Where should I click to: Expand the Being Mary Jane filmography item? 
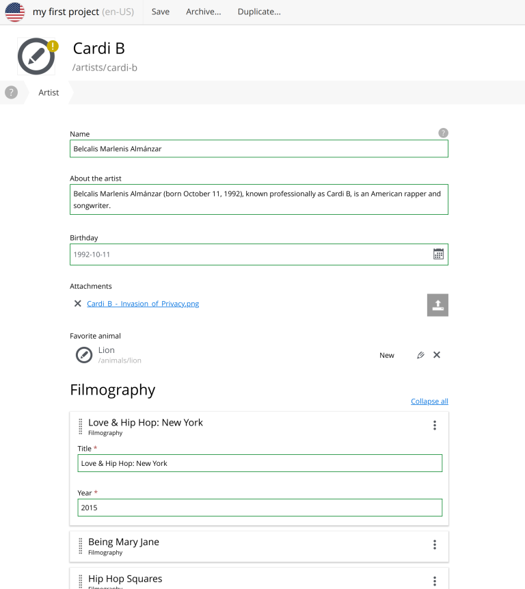tap(124, 542)
